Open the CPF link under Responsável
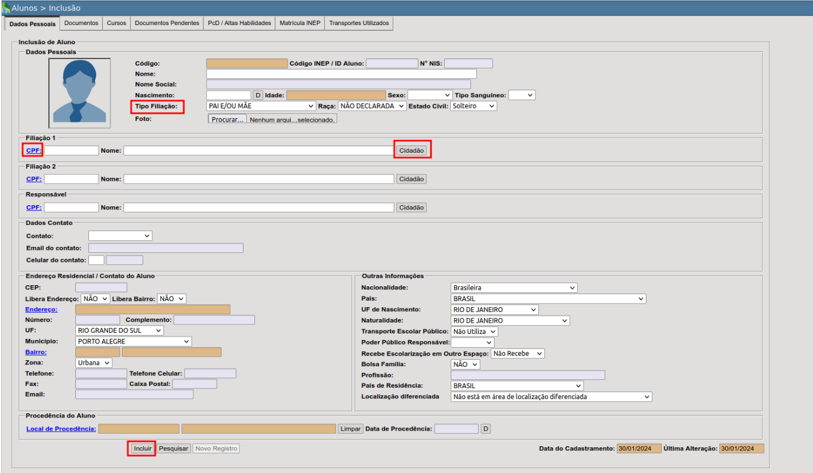The width and height of the screenshot is (813, 473). 34,208
